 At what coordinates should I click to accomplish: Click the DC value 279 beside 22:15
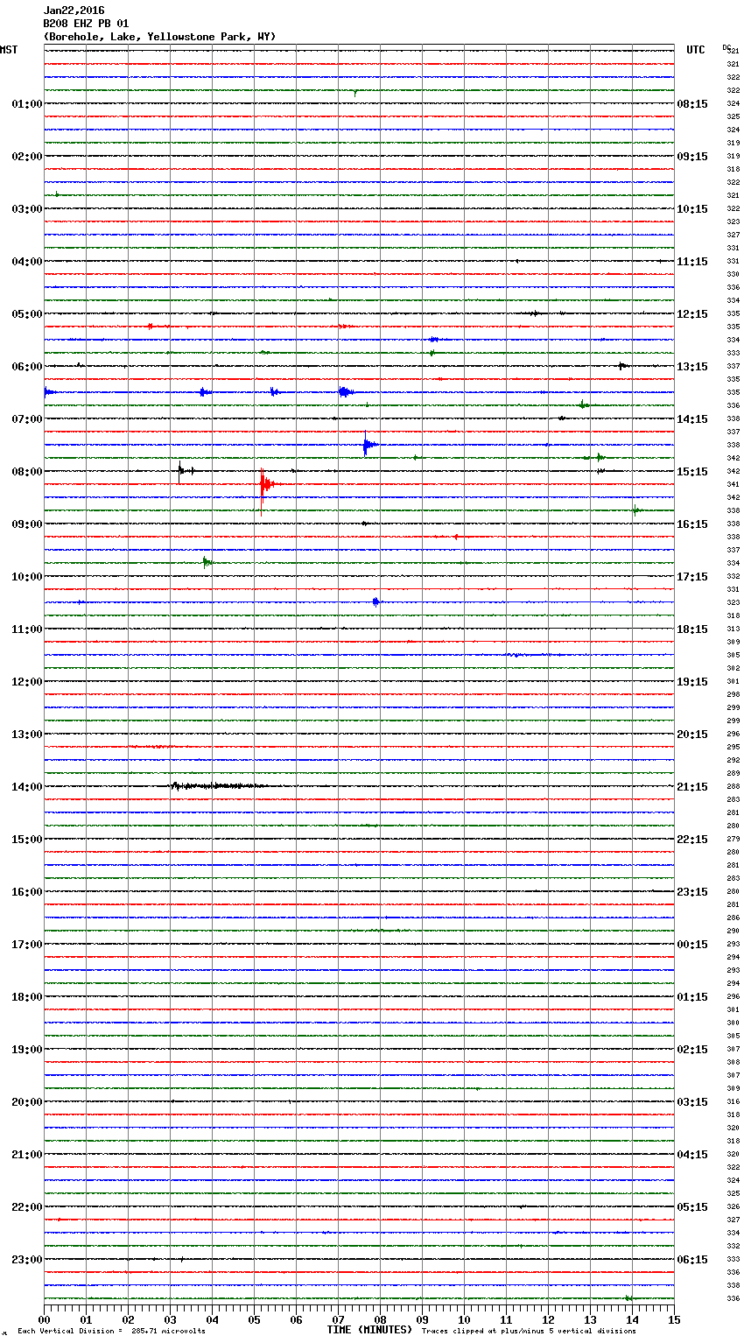[733, 840]
